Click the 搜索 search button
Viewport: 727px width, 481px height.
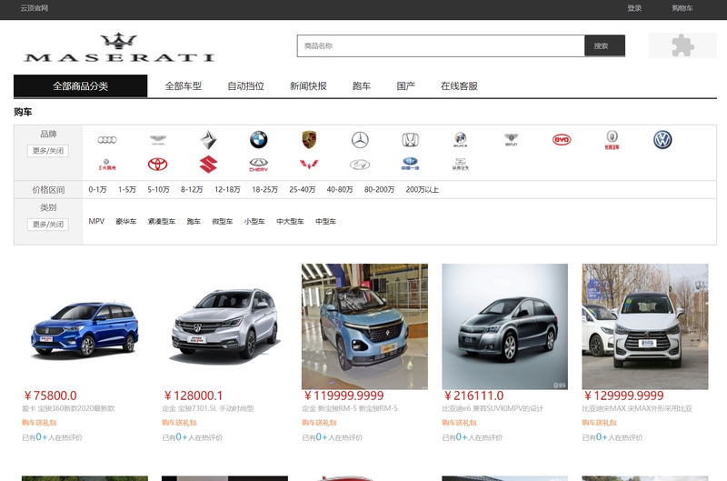coord(604,46)
